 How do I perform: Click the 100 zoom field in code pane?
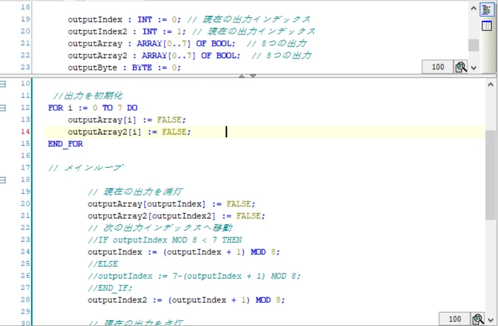(x=454, y=319)
